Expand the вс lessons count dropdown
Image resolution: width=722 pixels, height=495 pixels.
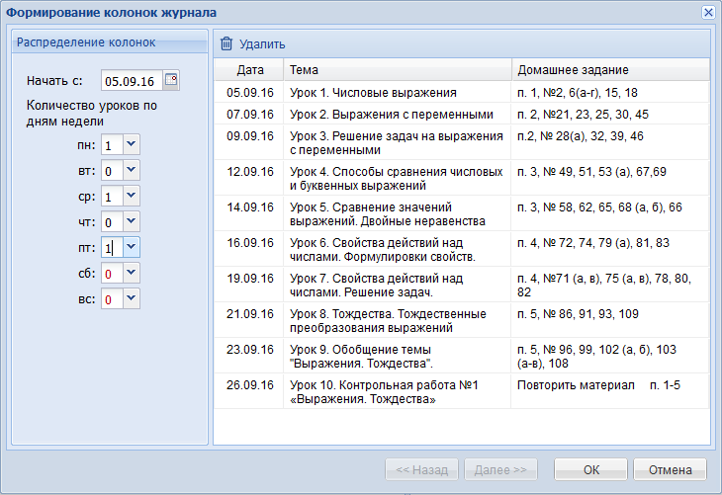point(132,298)
